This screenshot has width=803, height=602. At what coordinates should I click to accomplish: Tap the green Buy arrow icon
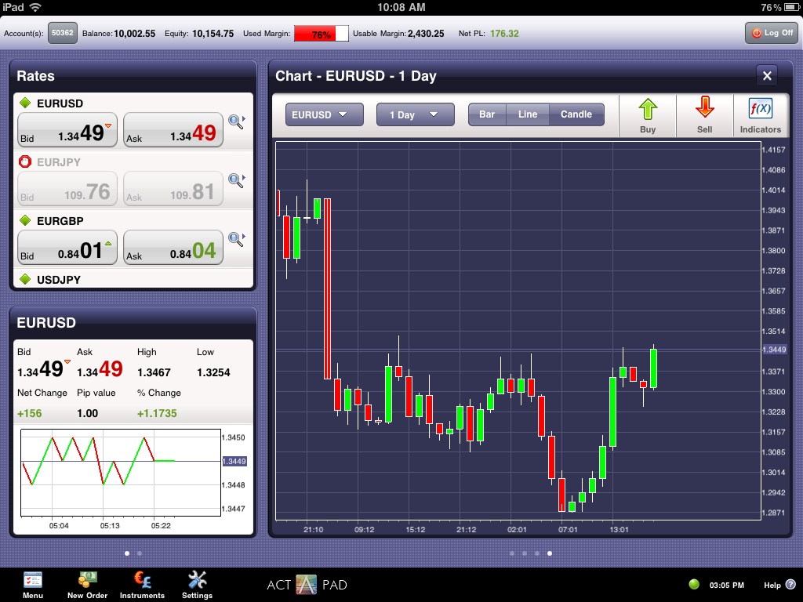[x=648, y=108]
